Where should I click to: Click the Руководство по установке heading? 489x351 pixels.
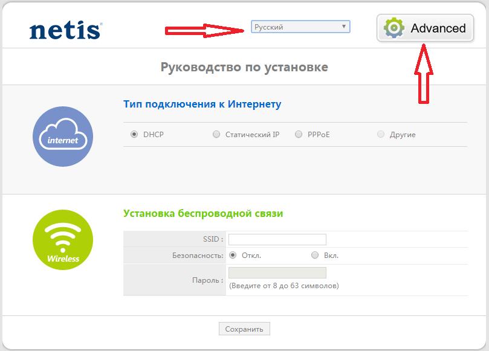pyautogui.click(x=244, y=67)
